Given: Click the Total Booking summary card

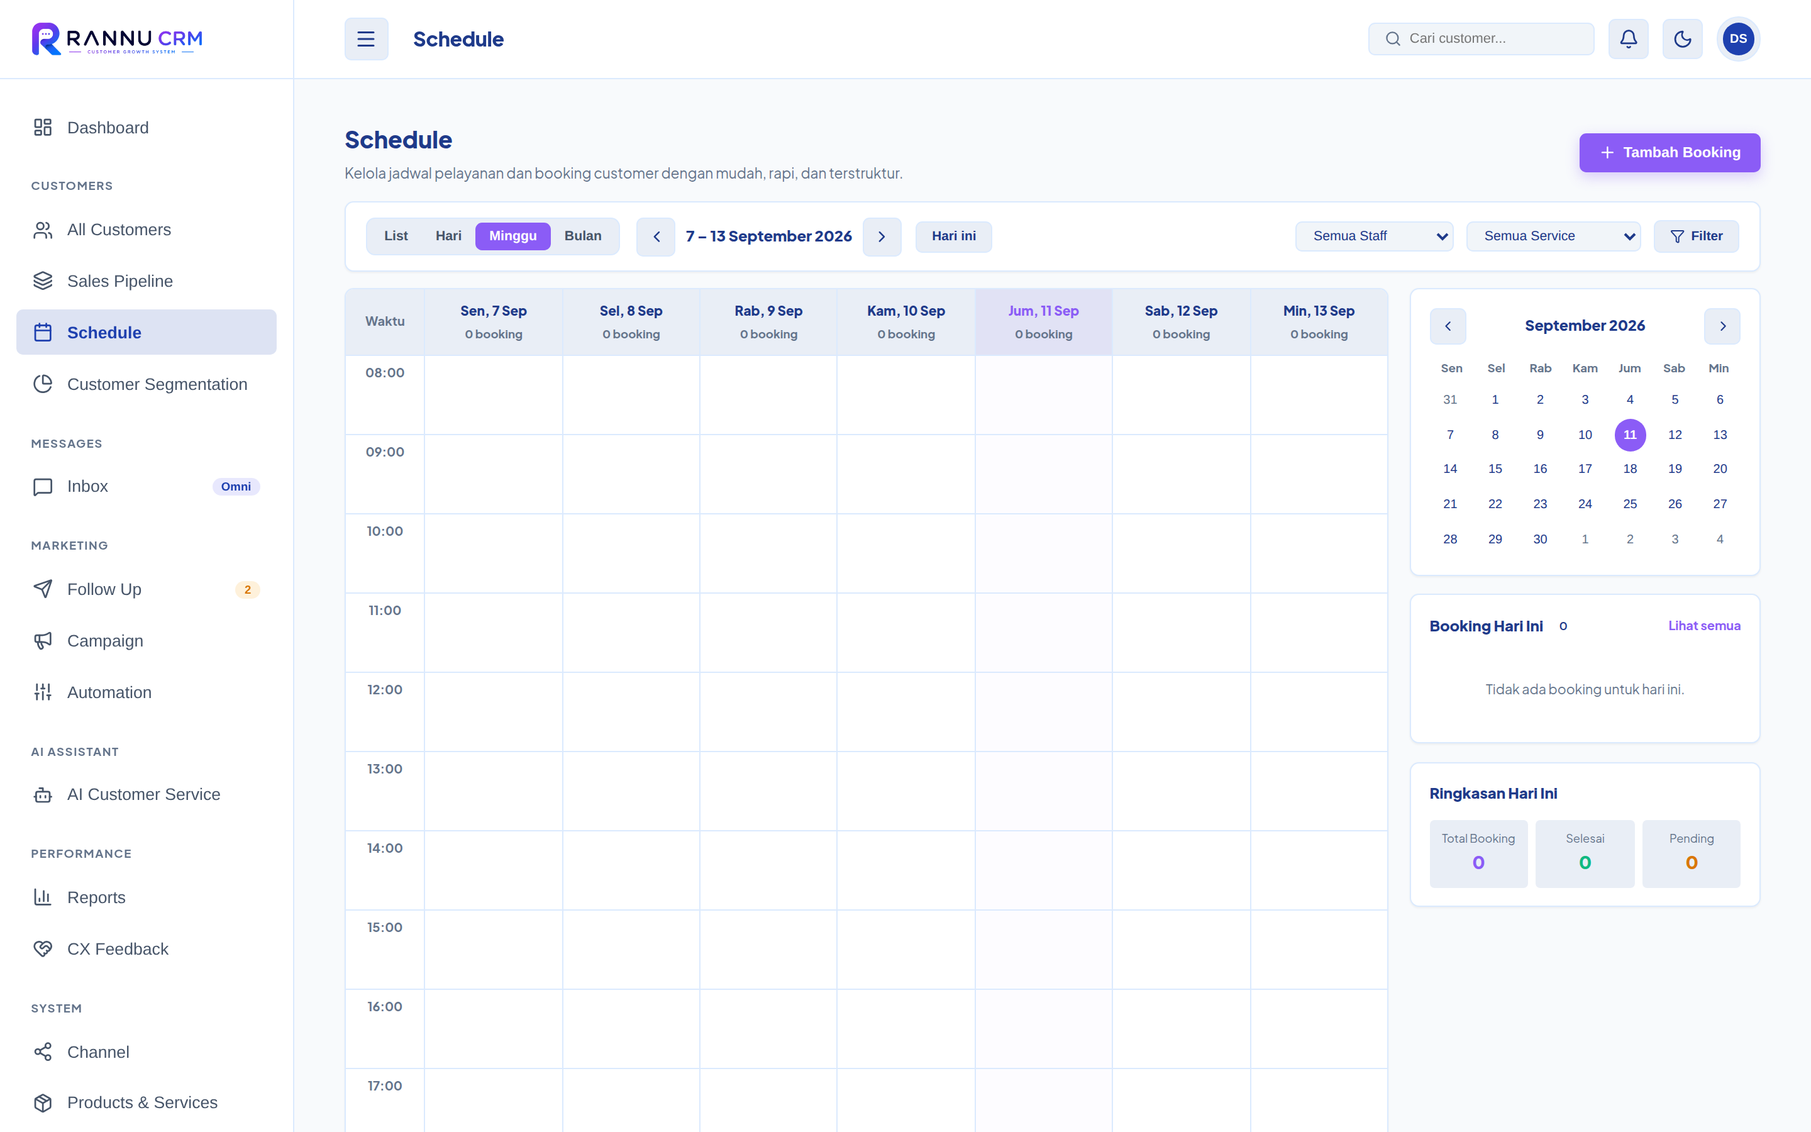Looking at the screenshot, I should pyautogui.click(x=1478, y=854).
